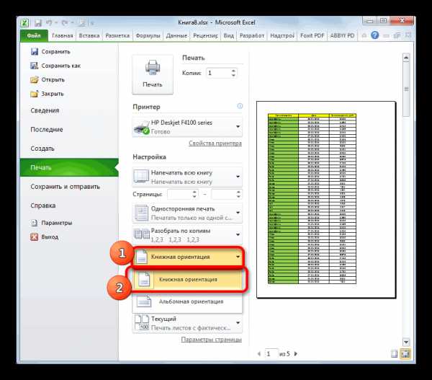This screenshot has width=432, height=380.
Task: Click the Redo icon in quick access toolbar
Action: point(65,23)
